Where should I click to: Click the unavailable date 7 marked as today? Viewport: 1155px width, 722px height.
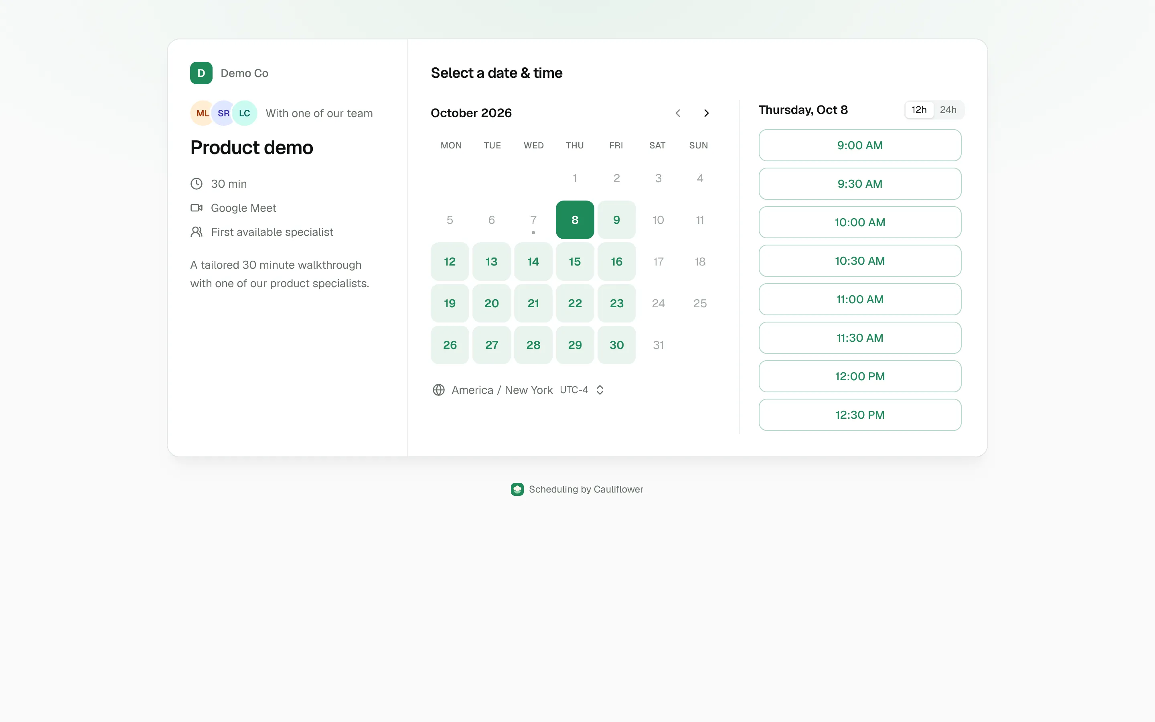pos(533,220)
